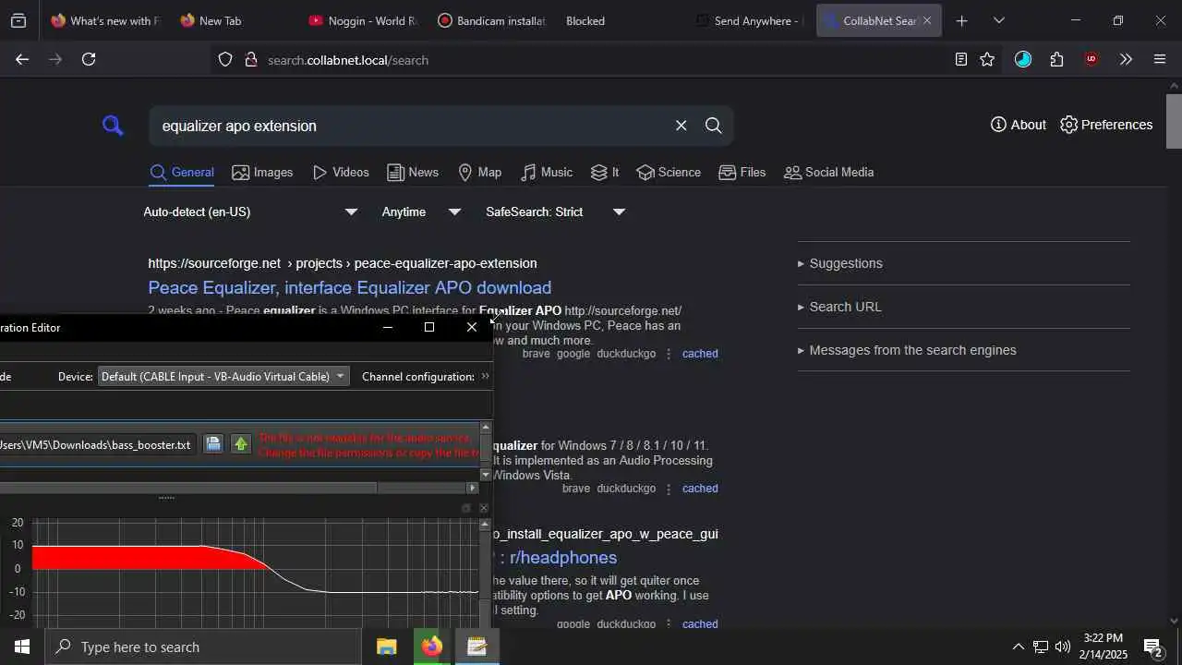Viewport: 1182px width, 665px height.
Task: Open the Device selection combo box
Action: point(223,376)
